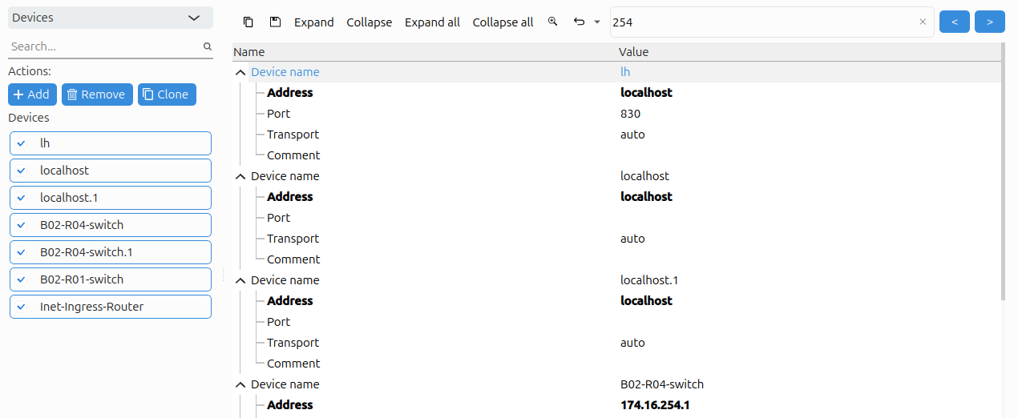Click Expand all in the toolbar
1018x418 pixels.
[432, 22]
